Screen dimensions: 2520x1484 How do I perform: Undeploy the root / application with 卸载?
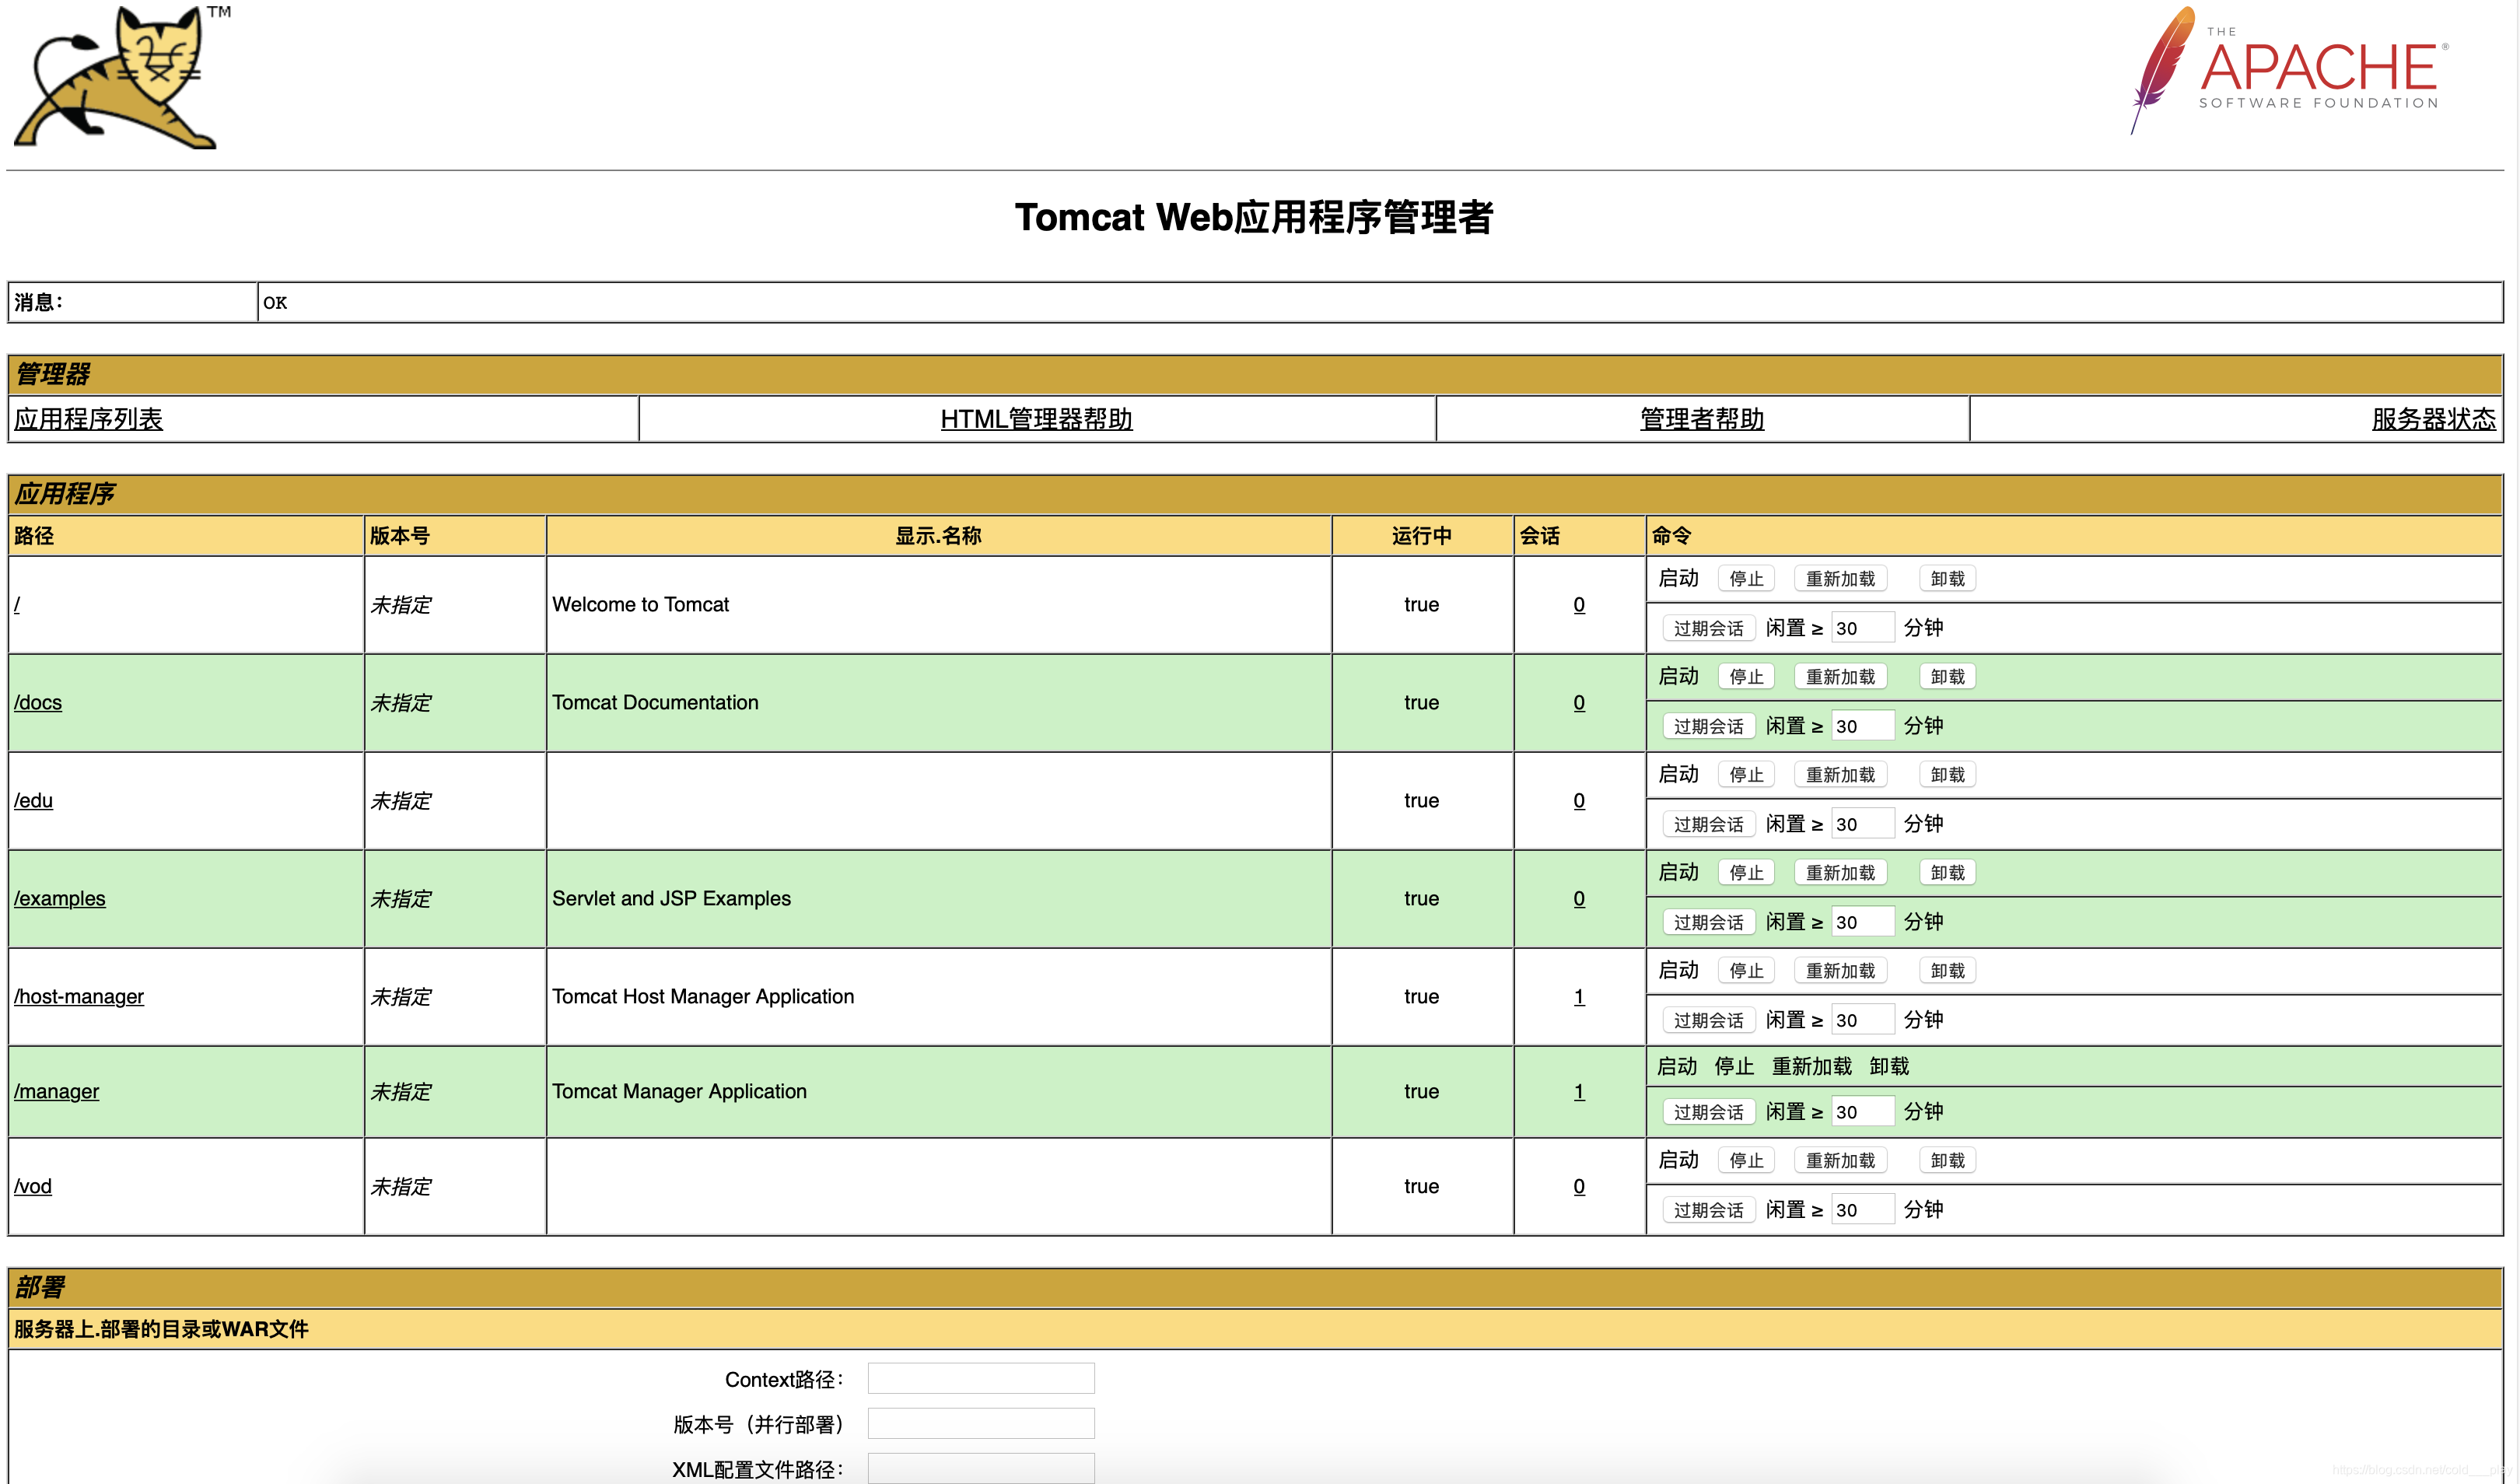click(x=1947, y=578)
